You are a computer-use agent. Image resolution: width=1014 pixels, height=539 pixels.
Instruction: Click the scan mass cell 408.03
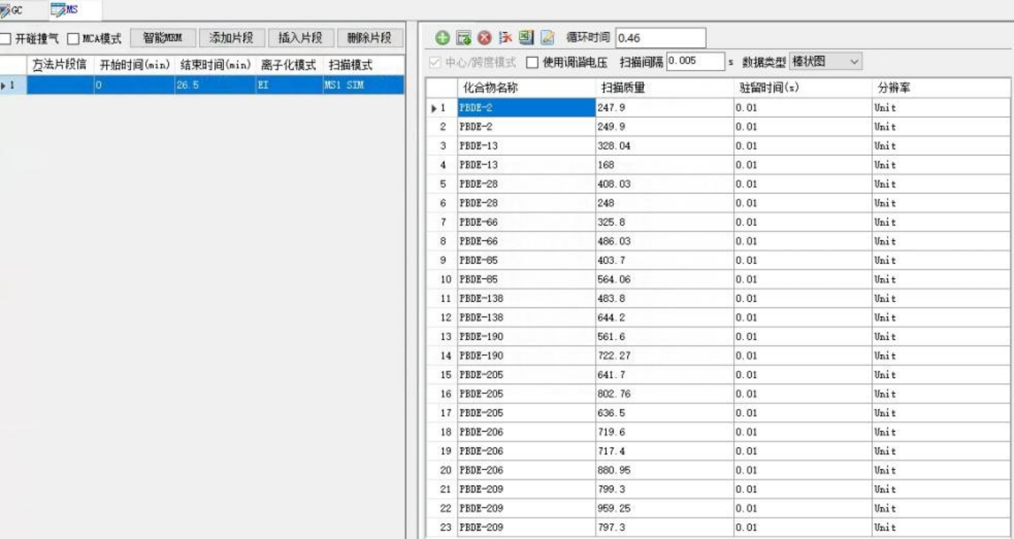point(664,184)
